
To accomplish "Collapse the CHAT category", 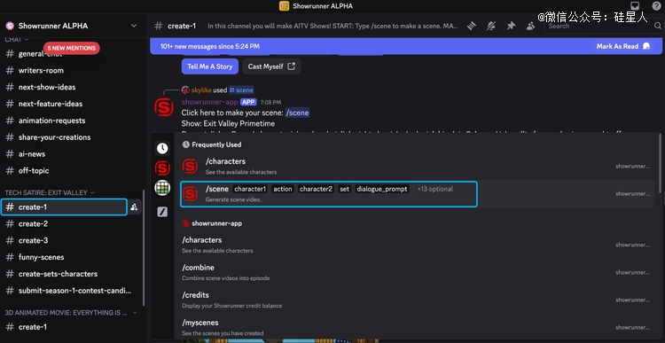I will coord(17,39).
